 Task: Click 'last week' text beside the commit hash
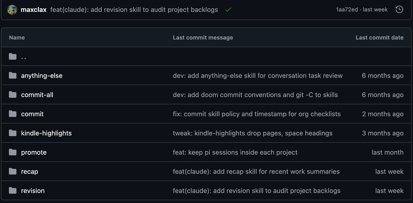click(375, 10)
